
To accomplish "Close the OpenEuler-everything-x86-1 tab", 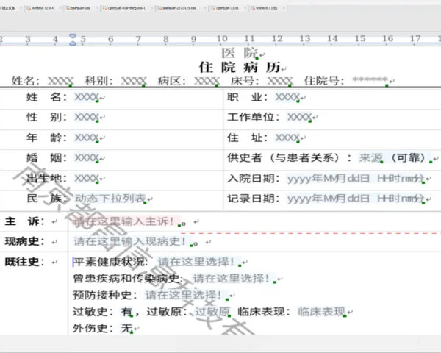I will pos(152,8).
